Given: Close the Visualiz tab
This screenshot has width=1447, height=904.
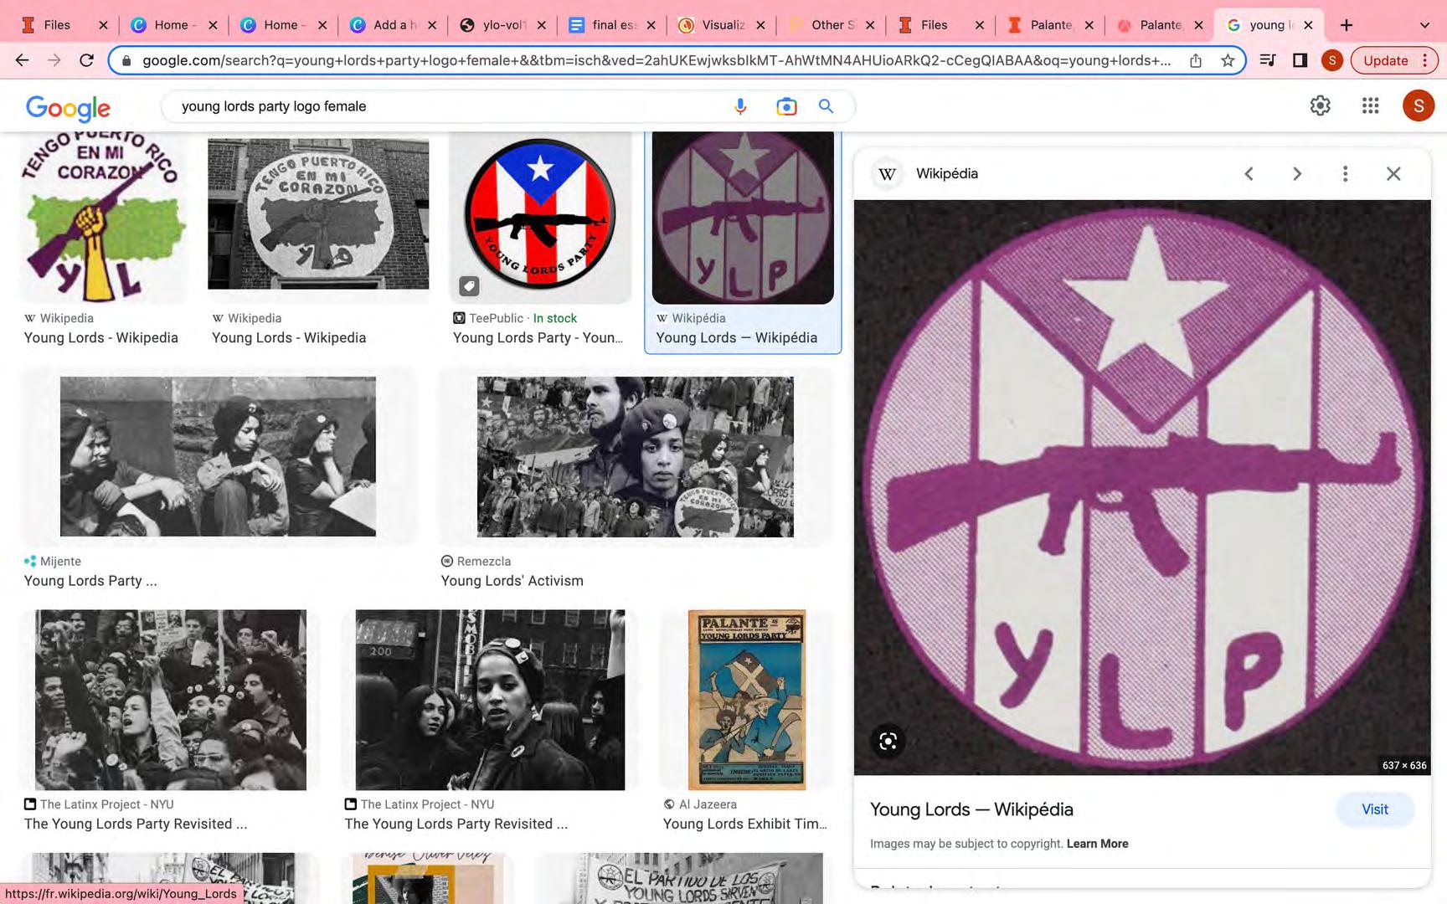Looking at the screenshot, I should tap(760, 25).
